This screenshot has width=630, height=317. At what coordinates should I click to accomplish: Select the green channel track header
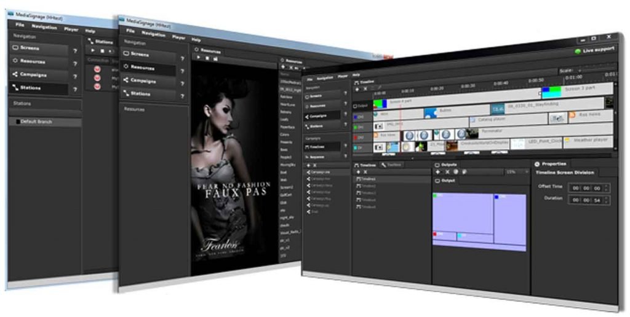click(x=362, y=127)
